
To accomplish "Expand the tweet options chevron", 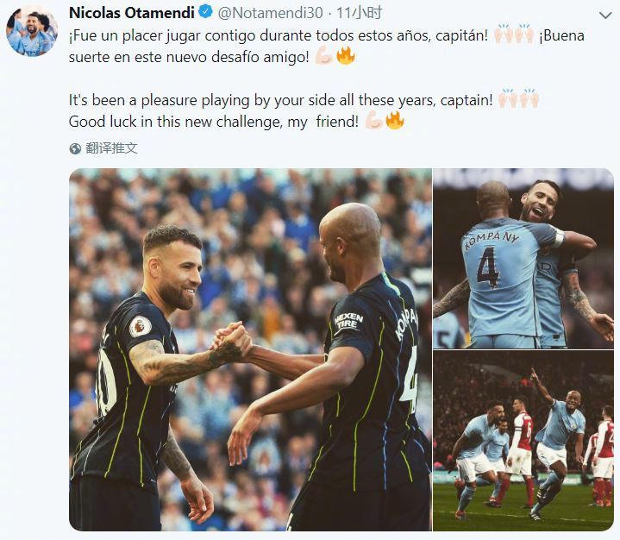I will tap(605, 16).
